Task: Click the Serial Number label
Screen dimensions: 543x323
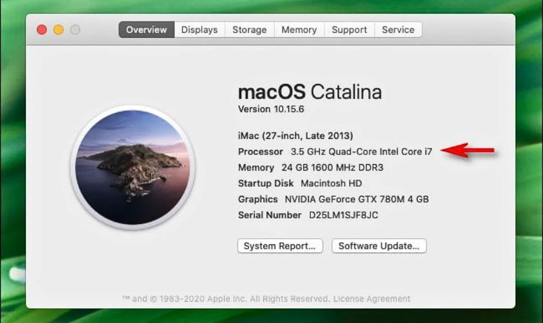Action: point(270,215)
